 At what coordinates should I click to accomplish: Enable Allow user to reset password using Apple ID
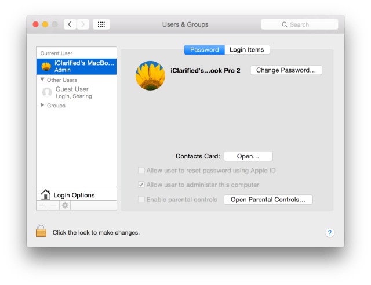tap(141, 171)
